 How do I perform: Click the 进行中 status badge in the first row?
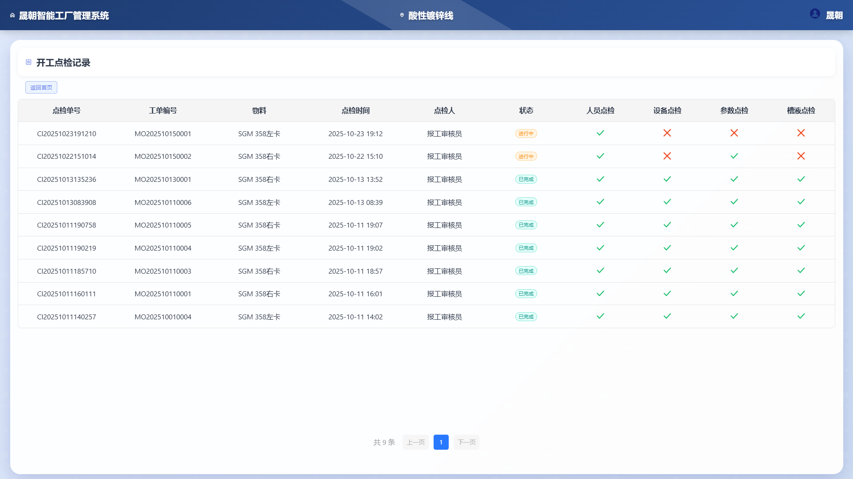(x=526, y=133)
